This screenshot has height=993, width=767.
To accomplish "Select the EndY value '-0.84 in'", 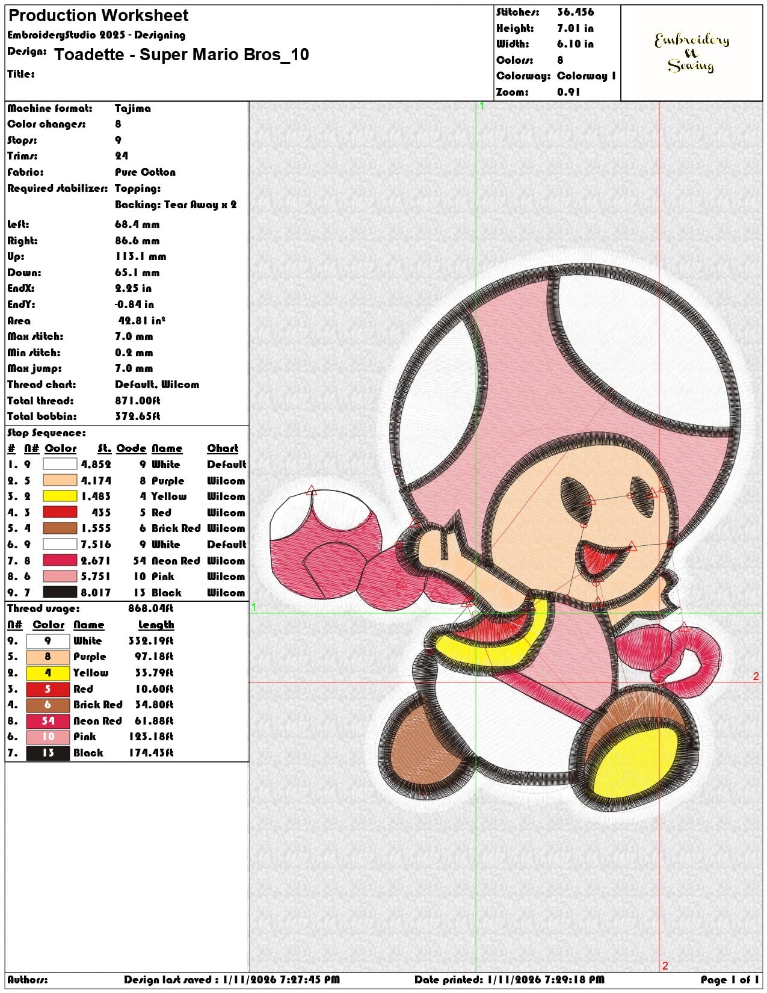I will point(134,305).
